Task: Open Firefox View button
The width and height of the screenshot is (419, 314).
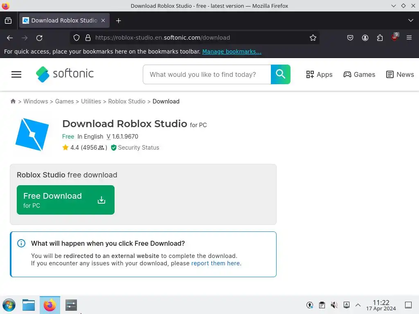Action: (8, 20)
